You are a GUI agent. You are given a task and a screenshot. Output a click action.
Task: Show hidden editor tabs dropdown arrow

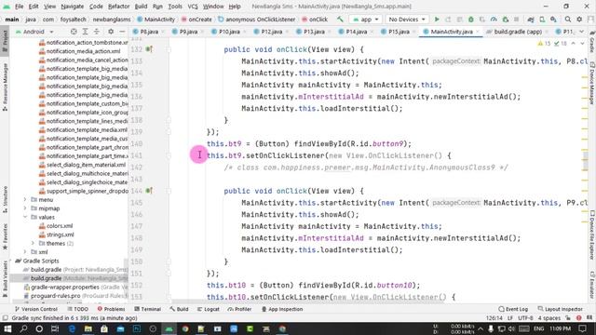click(x=581, y=32)
